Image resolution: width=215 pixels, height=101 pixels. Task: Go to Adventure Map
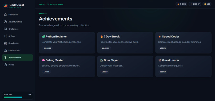pos(17,22)
